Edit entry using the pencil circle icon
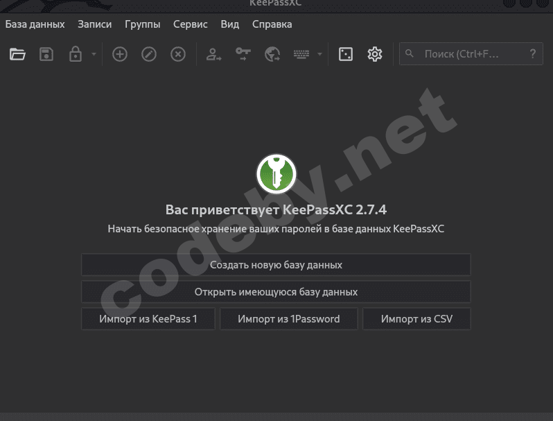The width and height of the screenshot is (553, 421). coord(149,54)
